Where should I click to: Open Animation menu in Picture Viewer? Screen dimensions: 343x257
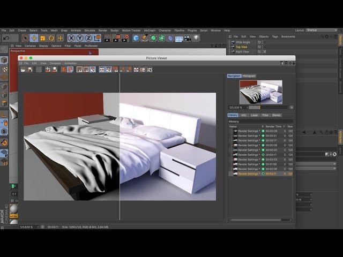point(70,63)
